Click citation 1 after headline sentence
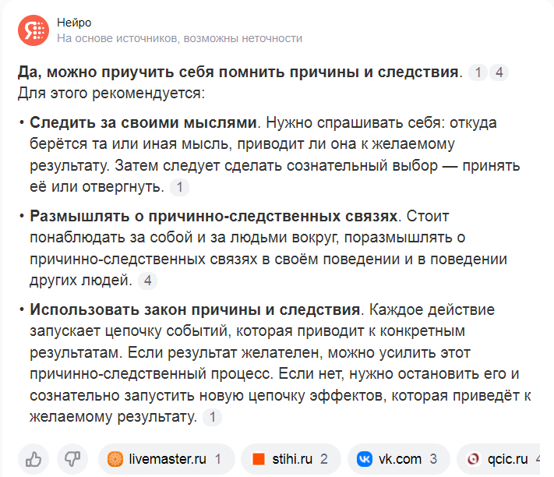Screen dimensions: 554x477 point(478,72)
